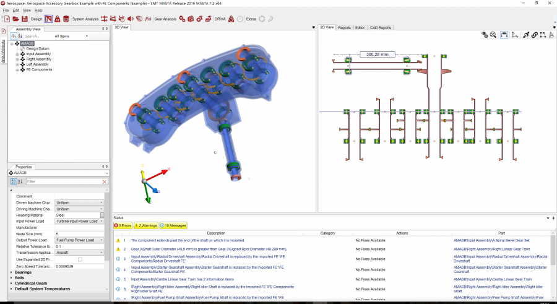The image size is (557, 304).
Task: Expand the Left Assembly tree node
Action: [17, 65]
